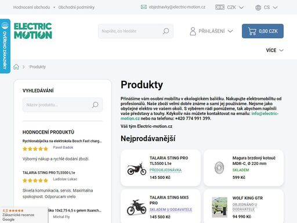Click Pavel Dadok's five-star rating

pos(35,149)
